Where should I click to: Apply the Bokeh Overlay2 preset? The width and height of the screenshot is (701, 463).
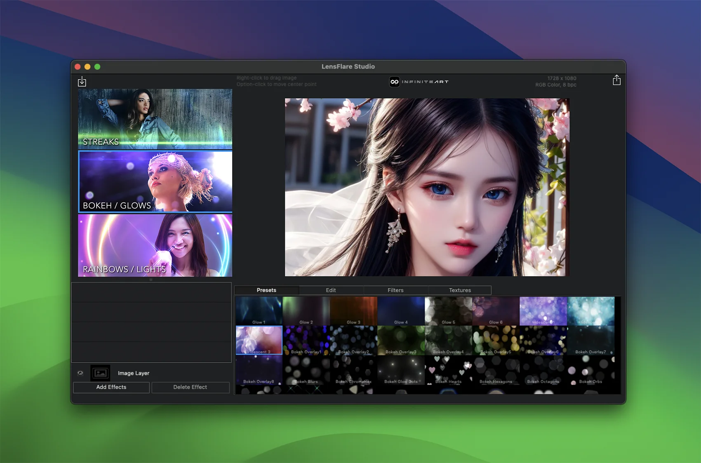(353, 340)
